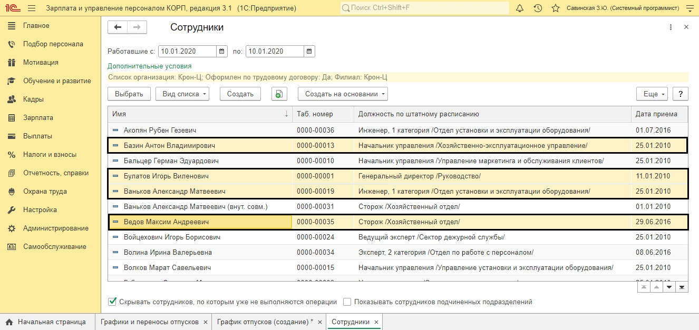Click the scroll to bottom list arrow
This screenshot has width=699, height=330.
(x=682, y=287)
